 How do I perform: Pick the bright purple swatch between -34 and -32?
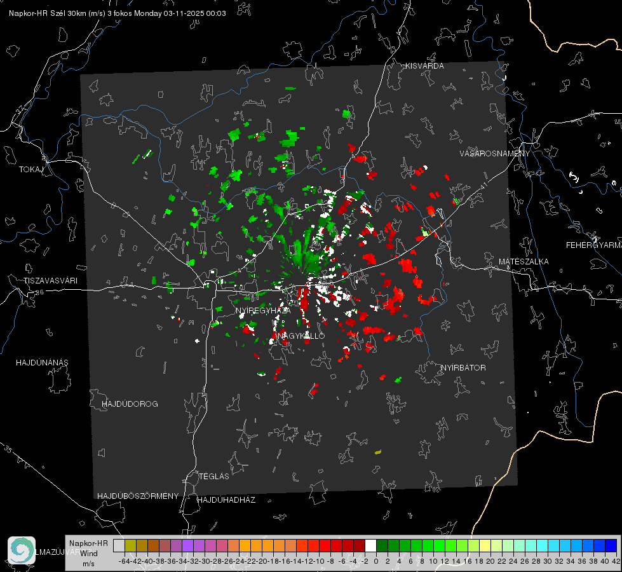pyautogui.click(x=187, y=546)
